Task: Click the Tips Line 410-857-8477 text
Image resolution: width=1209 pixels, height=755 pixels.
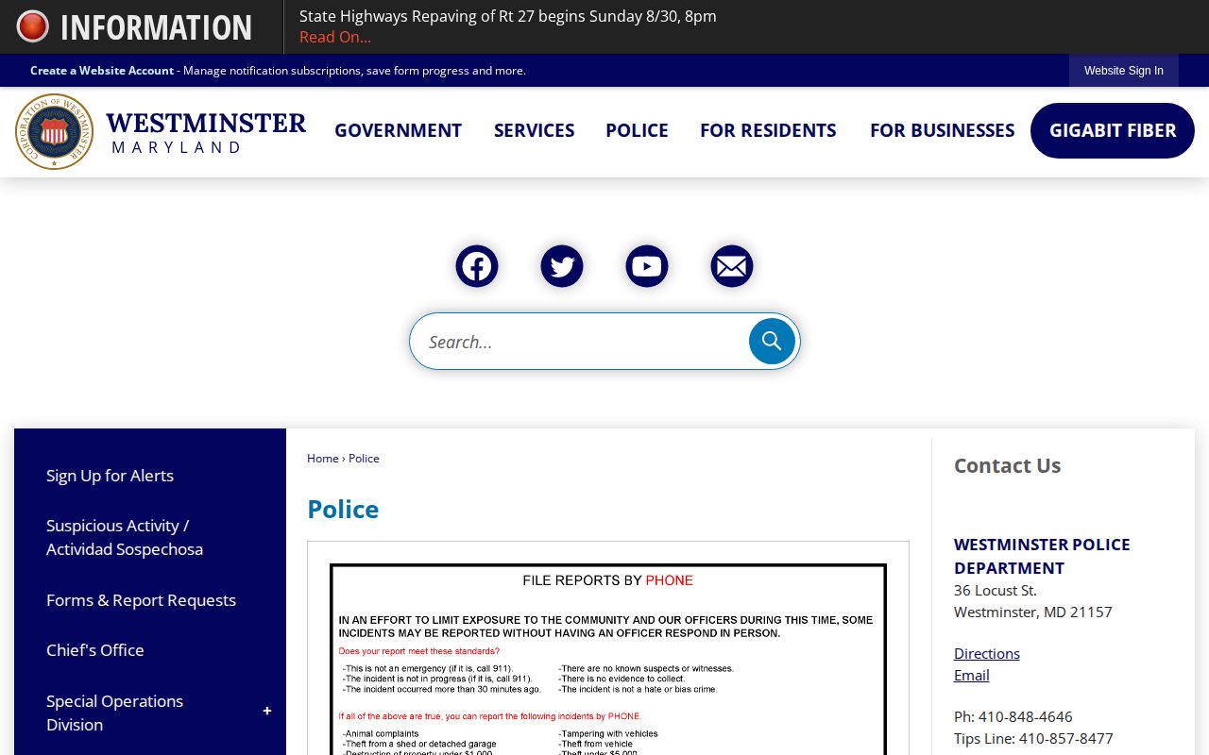Action: [1033, 738]
